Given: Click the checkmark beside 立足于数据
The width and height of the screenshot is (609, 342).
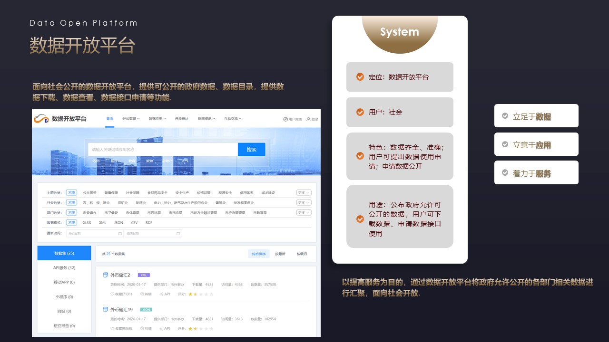Looking at the screenshot, I should pos(505,116).
